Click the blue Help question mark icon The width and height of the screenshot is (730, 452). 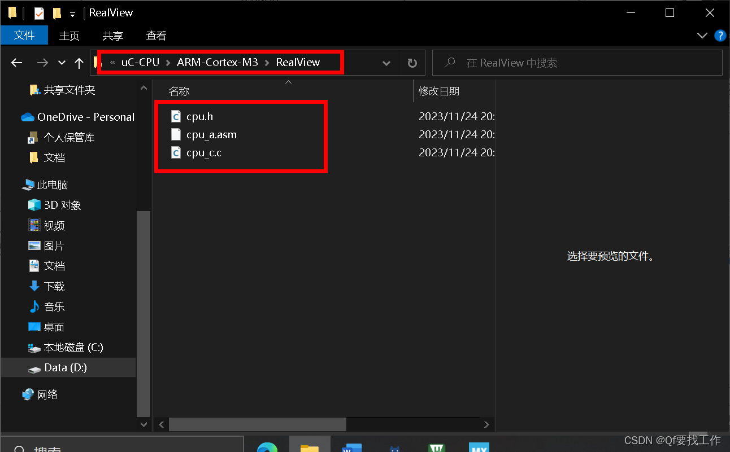(x=720, y=36)
